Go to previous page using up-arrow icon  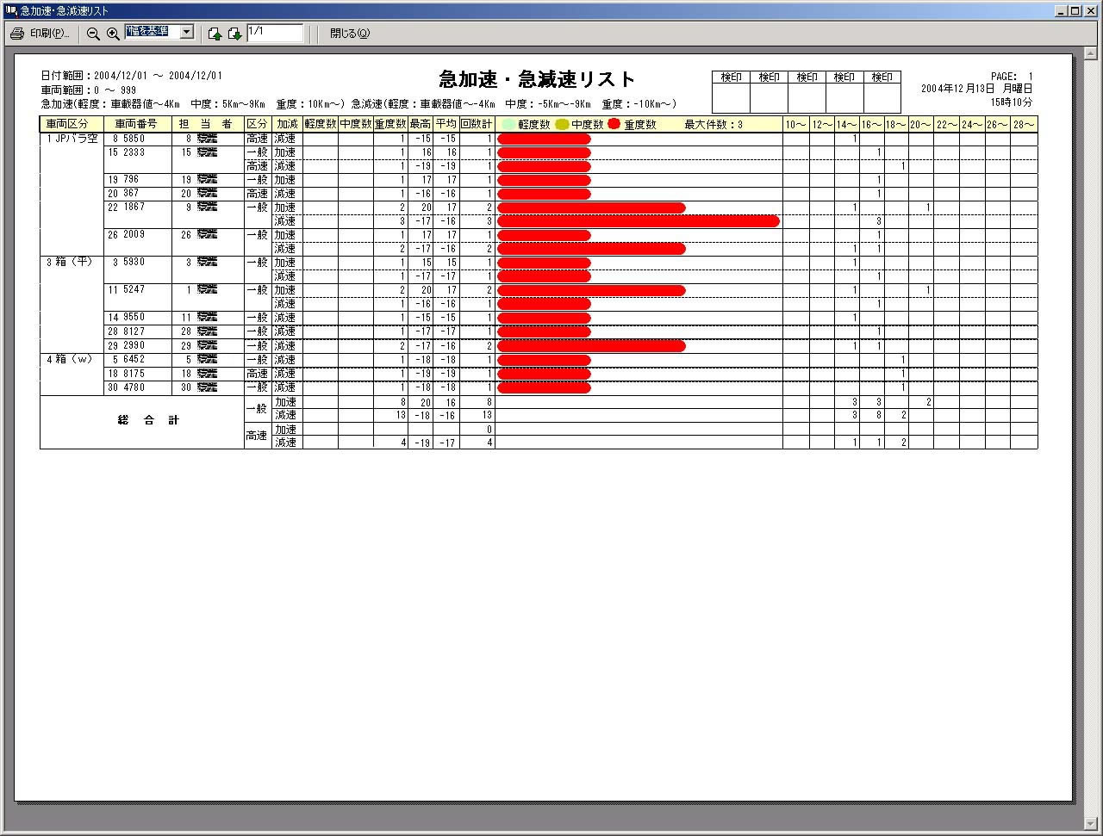pos(215,34)
